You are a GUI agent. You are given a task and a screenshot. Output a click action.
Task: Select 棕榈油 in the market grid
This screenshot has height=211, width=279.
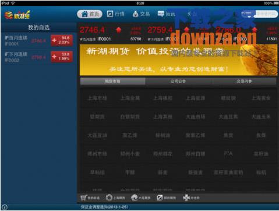tap(163, 135)
